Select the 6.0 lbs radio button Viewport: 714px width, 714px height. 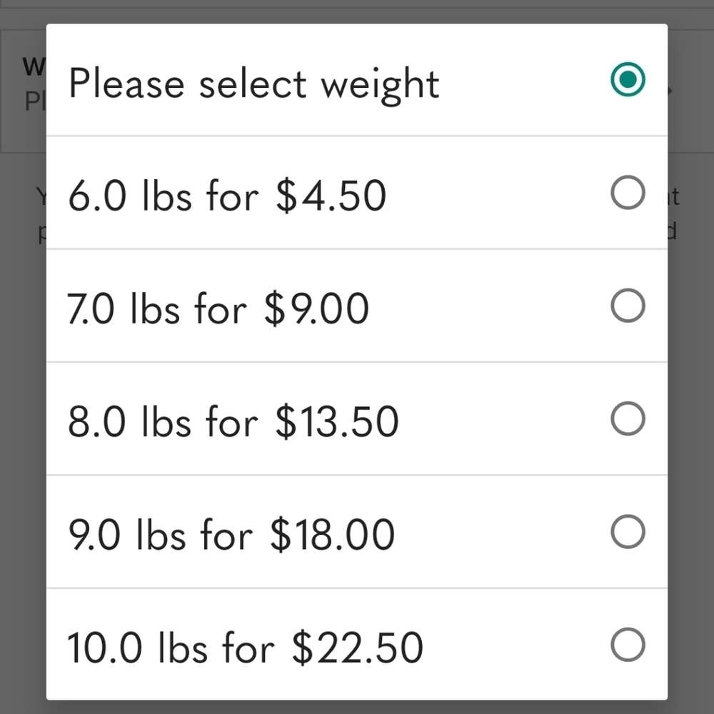click(x=628, y=192)
